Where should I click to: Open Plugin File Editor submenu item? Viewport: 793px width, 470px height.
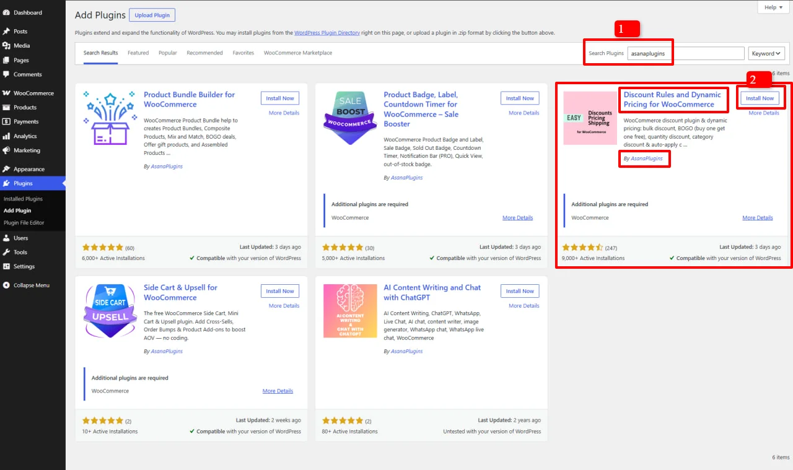(24, 222)
